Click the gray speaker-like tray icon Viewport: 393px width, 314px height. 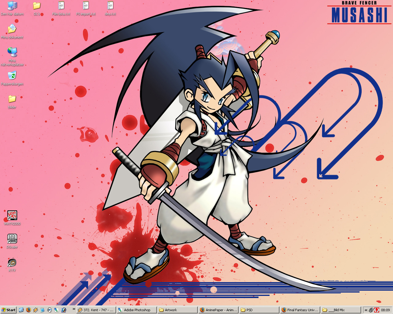click(x=371, y=310)
